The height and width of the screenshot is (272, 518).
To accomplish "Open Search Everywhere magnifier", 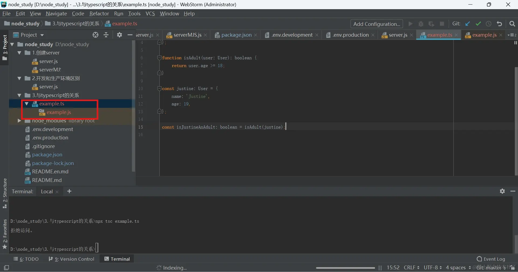I will tap(512, 24).
